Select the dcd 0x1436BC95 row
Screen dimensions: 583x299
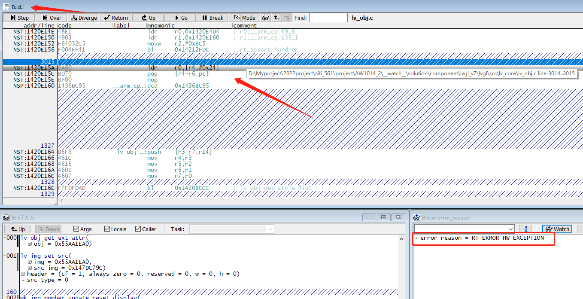coord(292,86)
